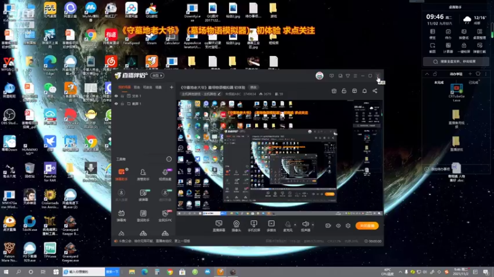
Task: Add 摄像头 camera source
Action: coord(237,226)
